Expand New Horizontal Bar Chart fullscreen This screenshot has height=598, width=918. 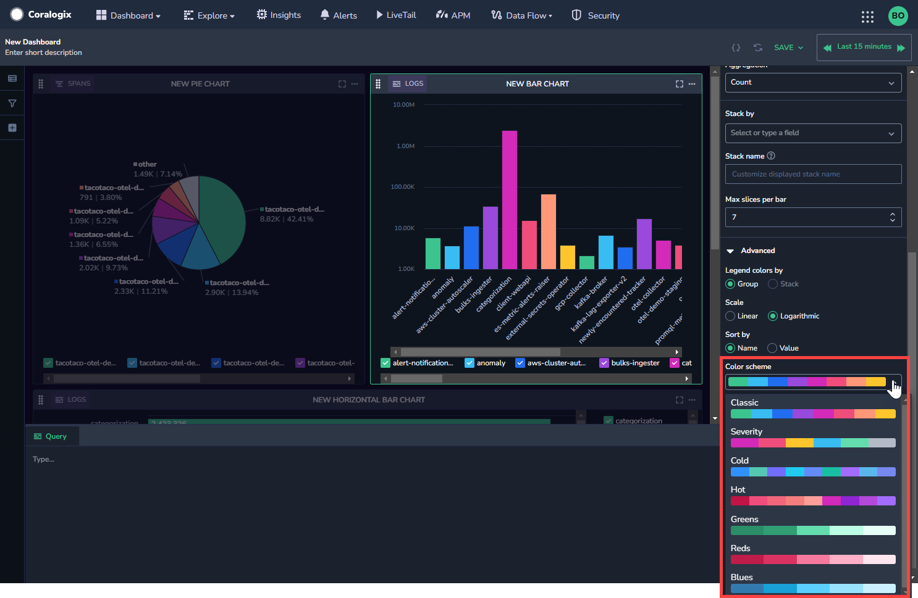(x=680, y=400)
